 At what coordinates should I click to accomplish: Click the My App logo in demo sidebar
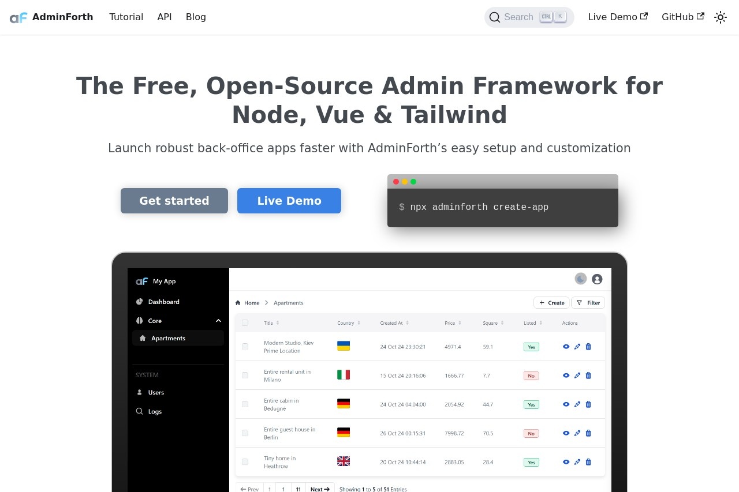click(x=142, y=281)
